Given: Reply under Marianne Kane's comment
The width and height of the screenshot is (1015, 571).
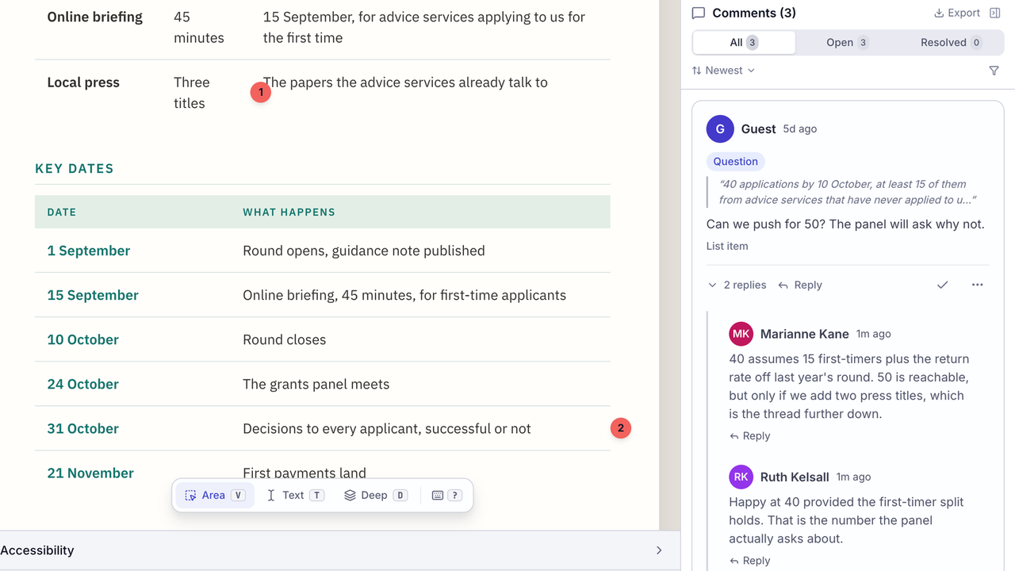Looking at the screenshot, I should point(749,436).
